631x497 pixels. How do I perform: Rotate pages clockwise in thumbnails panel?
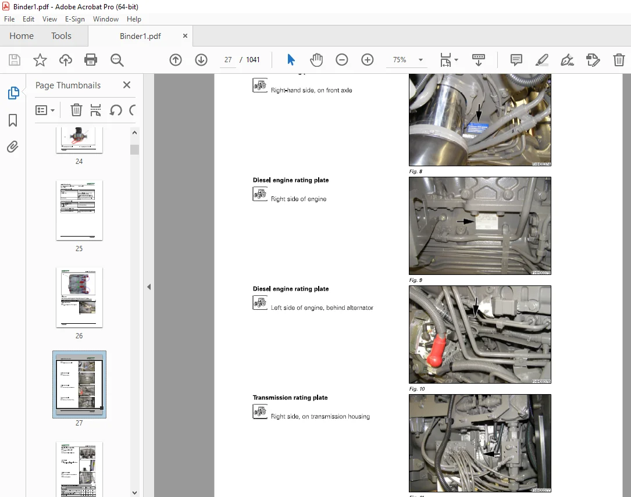pyautogui.click(x=133, y=110)
